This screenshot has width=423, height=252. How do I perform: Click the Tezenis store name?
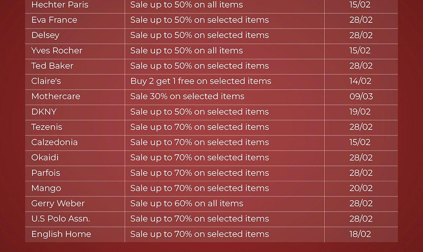coord(47,127)
